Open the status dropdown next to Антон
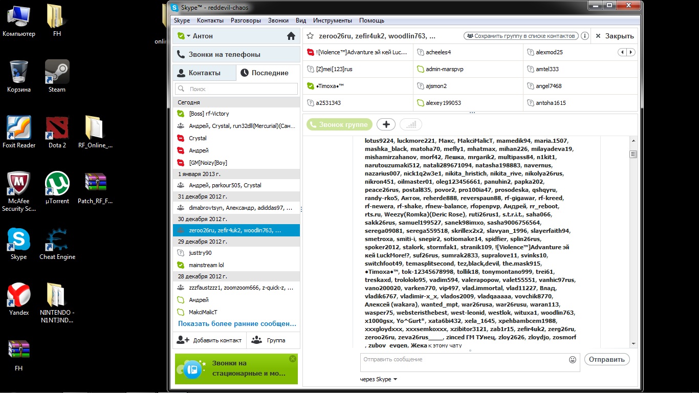 click(x=188, y=36)
